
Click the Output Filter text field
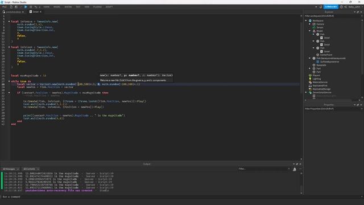pyautogui.click(x=264, y=169)
